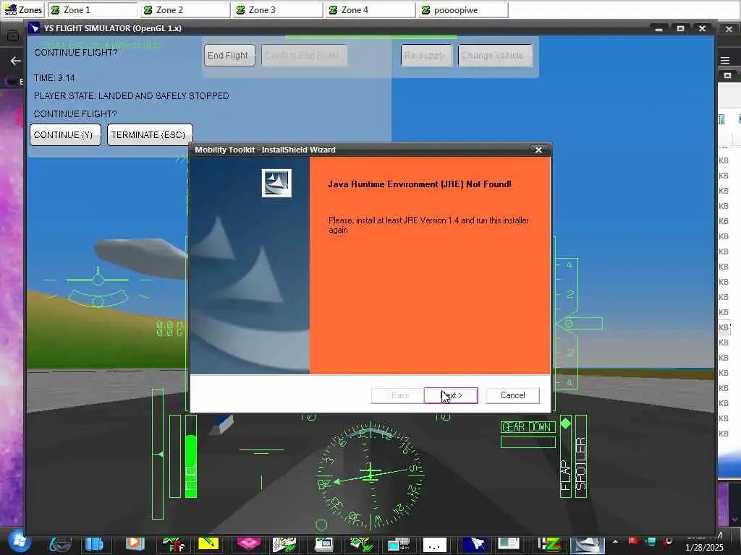Click the YS Flight Simulator title bar icon

click(34, 28)
